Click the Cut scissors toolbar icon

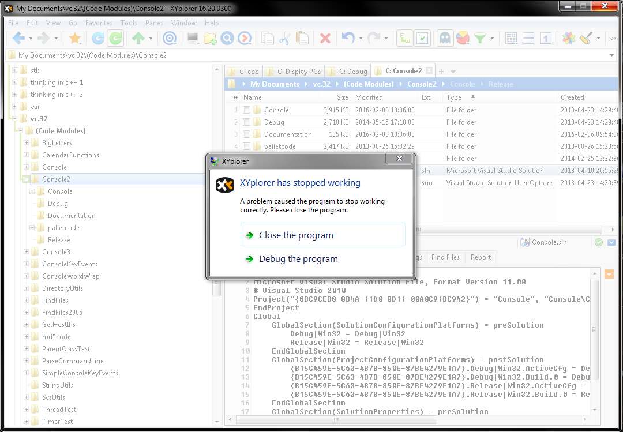pos(284,39)
